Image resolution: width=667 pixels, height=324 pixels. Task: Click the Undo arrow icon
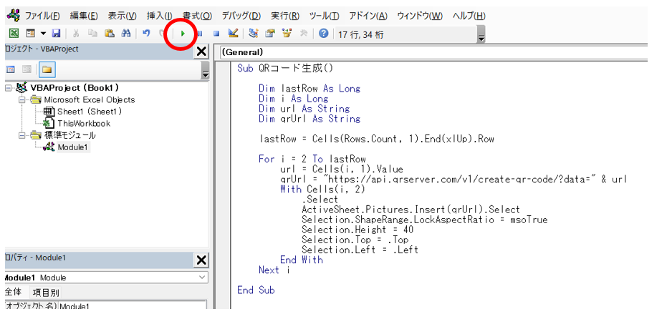pos(146,34)
